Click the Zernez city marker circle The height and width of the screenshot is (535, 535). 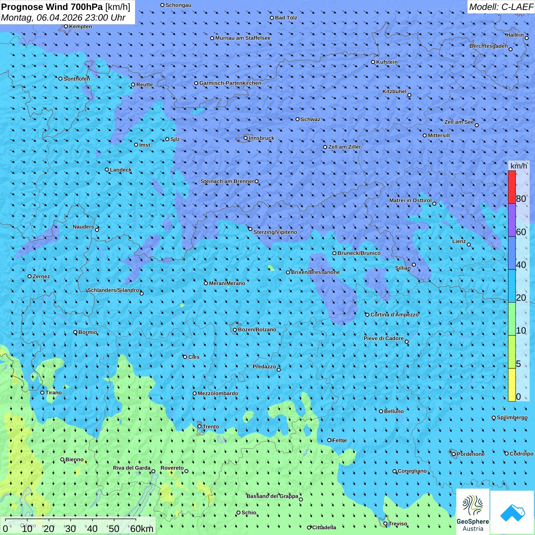(x=29, y=276)
